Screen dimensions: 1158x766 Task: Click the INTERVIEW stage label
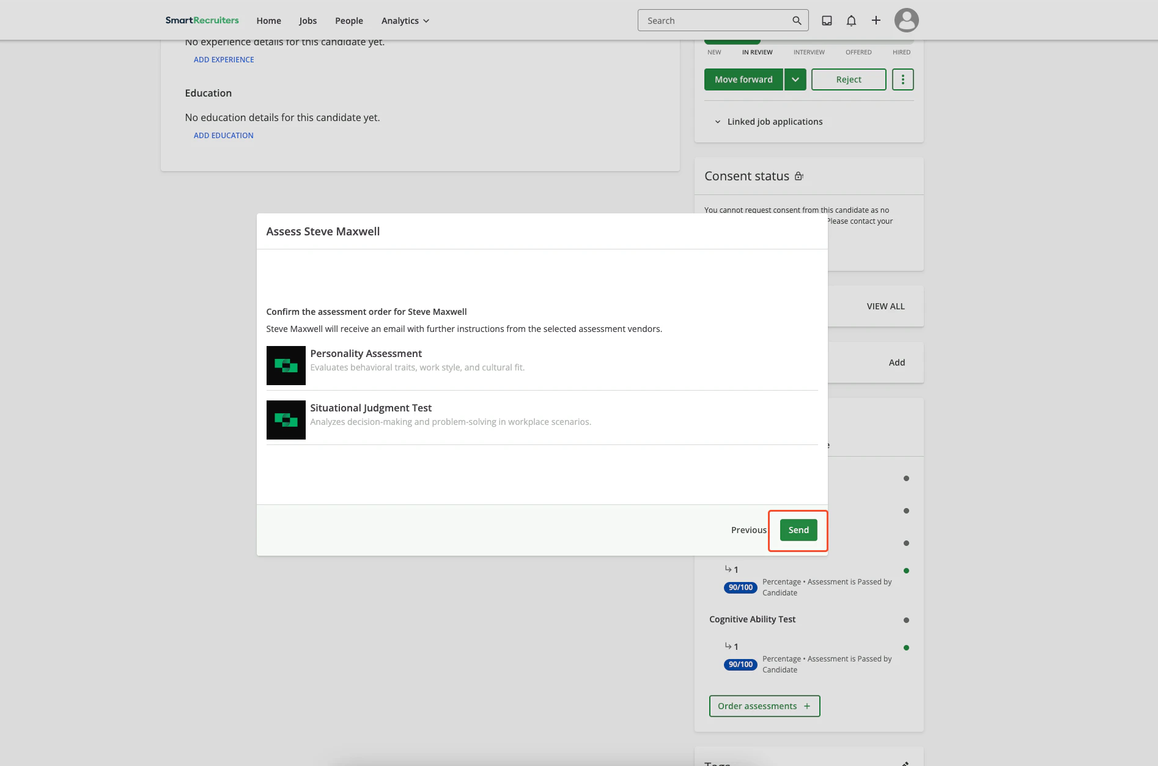coord(809,52)
